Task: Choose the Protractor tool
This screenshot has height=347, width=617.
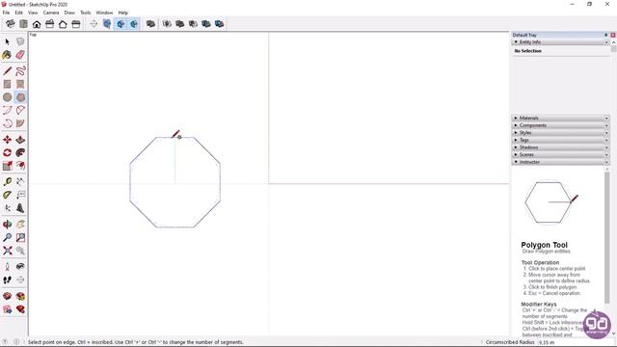Action: click(x=7, y=195)
